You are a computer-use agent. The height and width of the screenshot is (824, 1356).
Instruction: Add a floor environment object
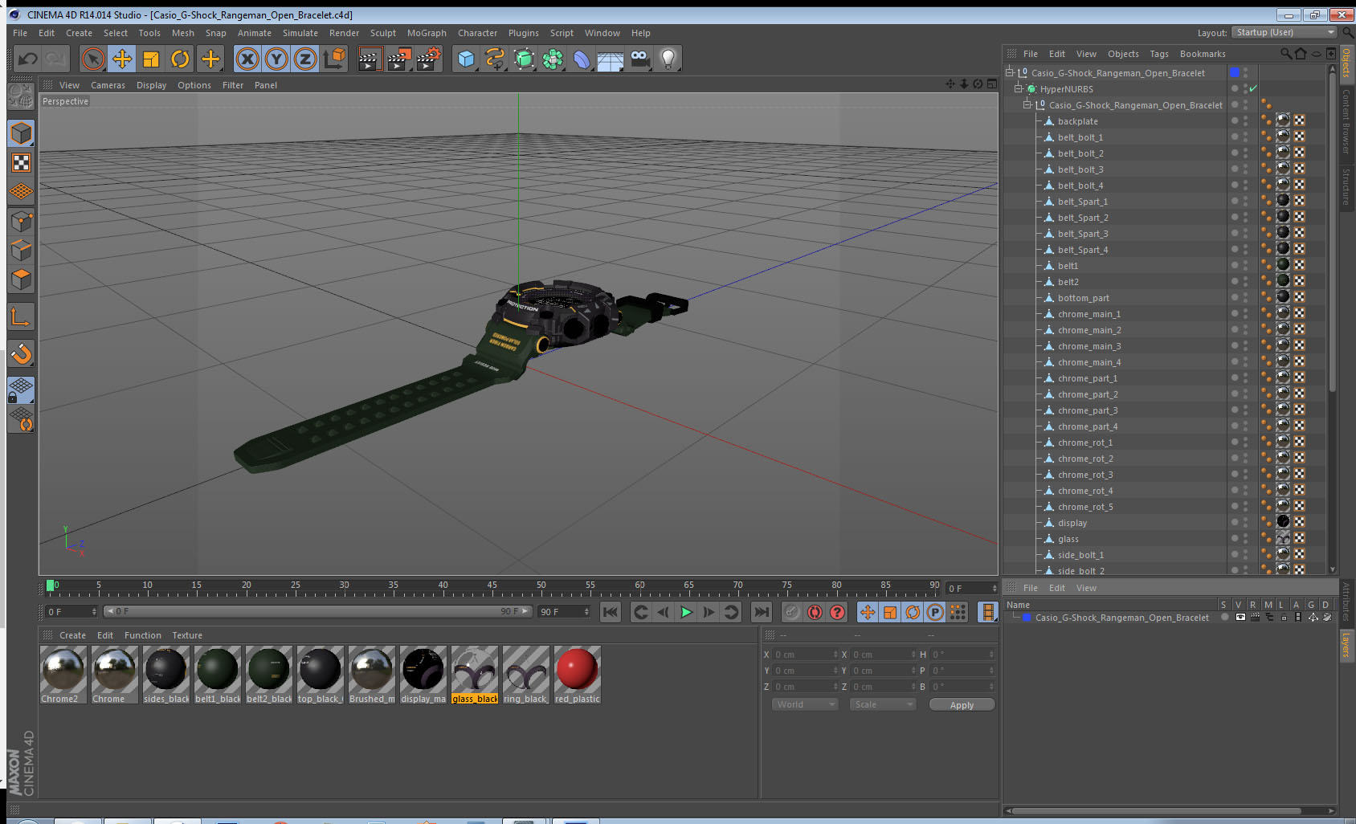(611, 59)
